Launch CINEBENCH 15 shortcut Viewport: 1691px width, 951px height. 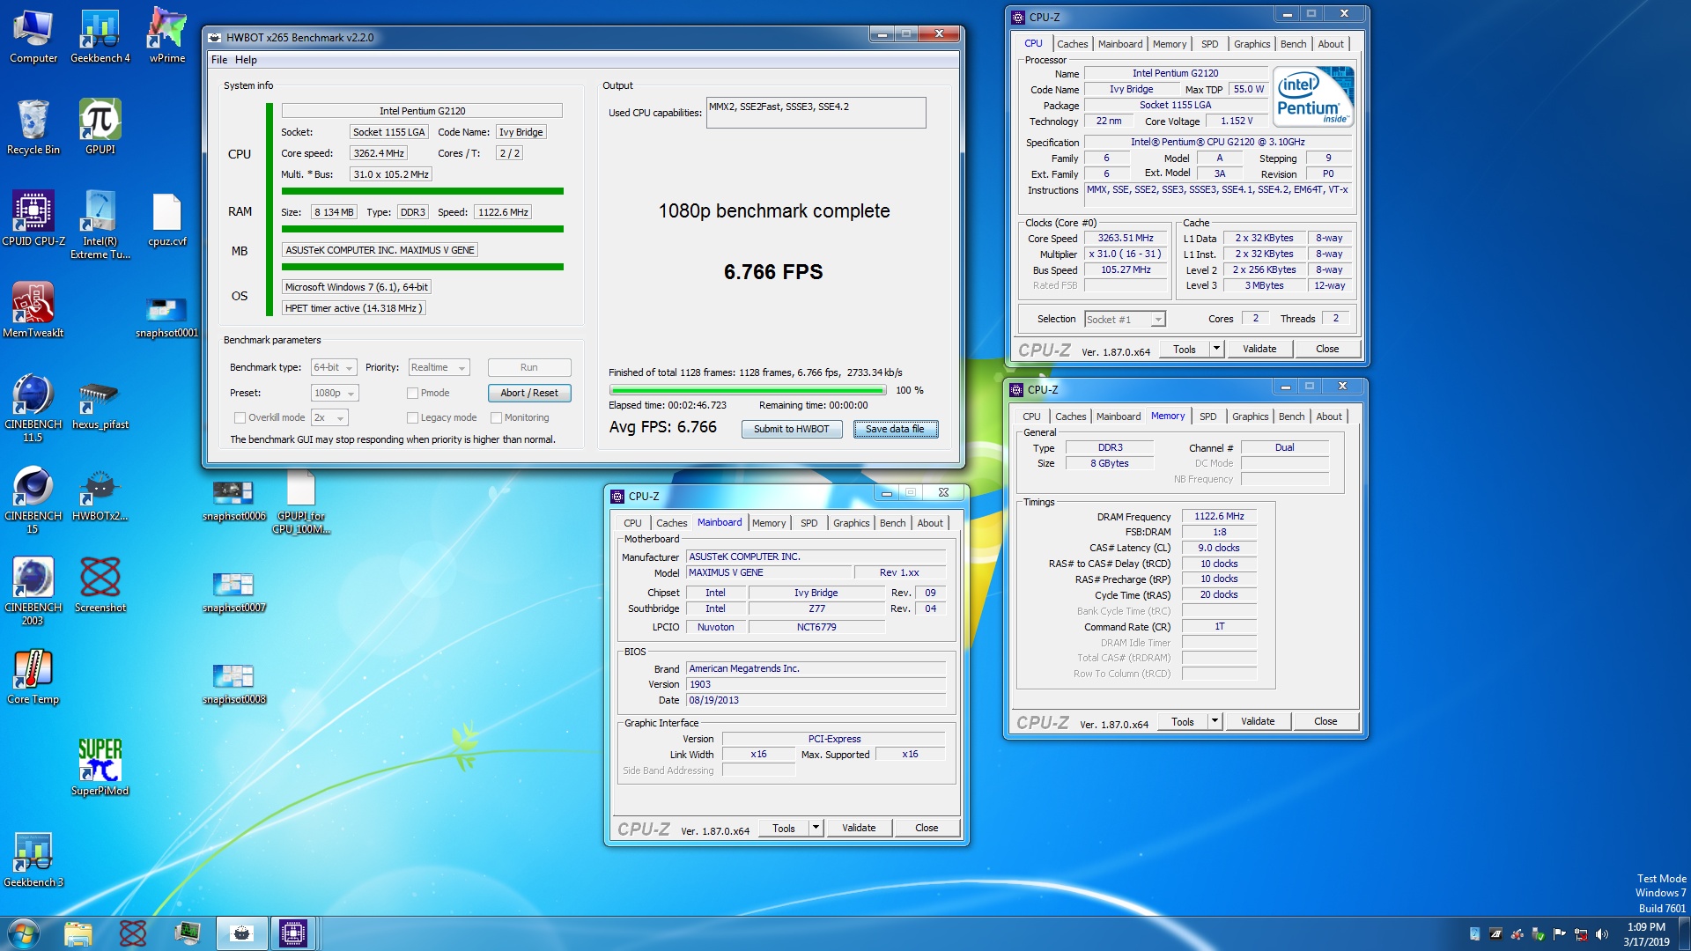(x=33, y=498)
